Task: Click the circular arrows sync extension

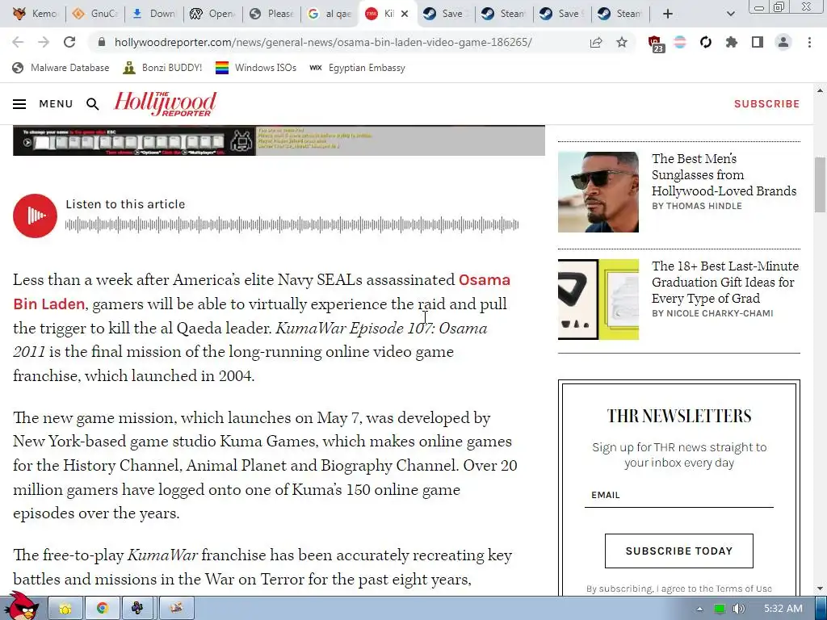Action: [706, 42]
